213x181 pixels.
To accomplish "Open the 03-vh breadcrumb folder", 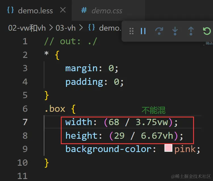I will [x=66, y=28].
